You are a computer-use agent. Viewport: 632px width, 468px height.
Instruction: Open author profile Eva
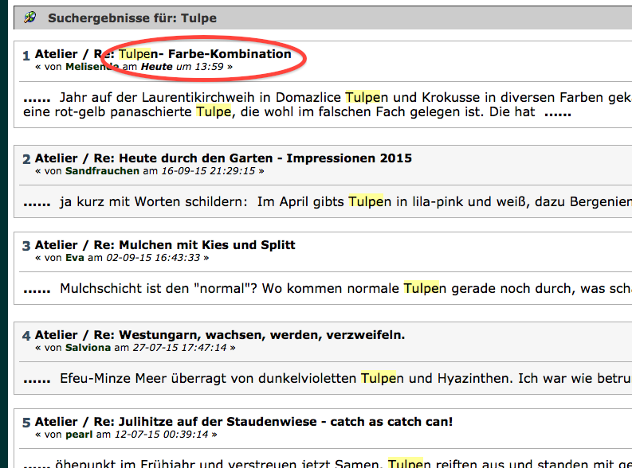coord(75,258)
